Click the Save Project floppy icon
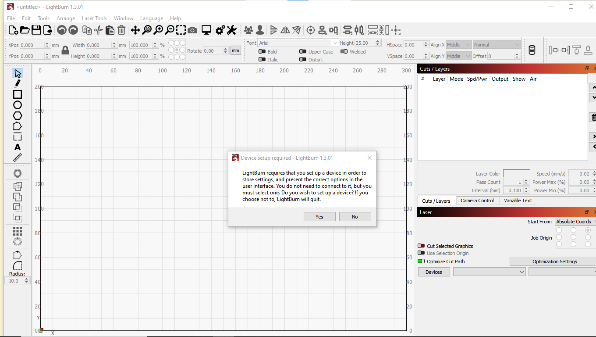 36,30
